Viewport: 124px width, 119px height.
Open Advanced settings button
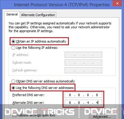point(102,117)
